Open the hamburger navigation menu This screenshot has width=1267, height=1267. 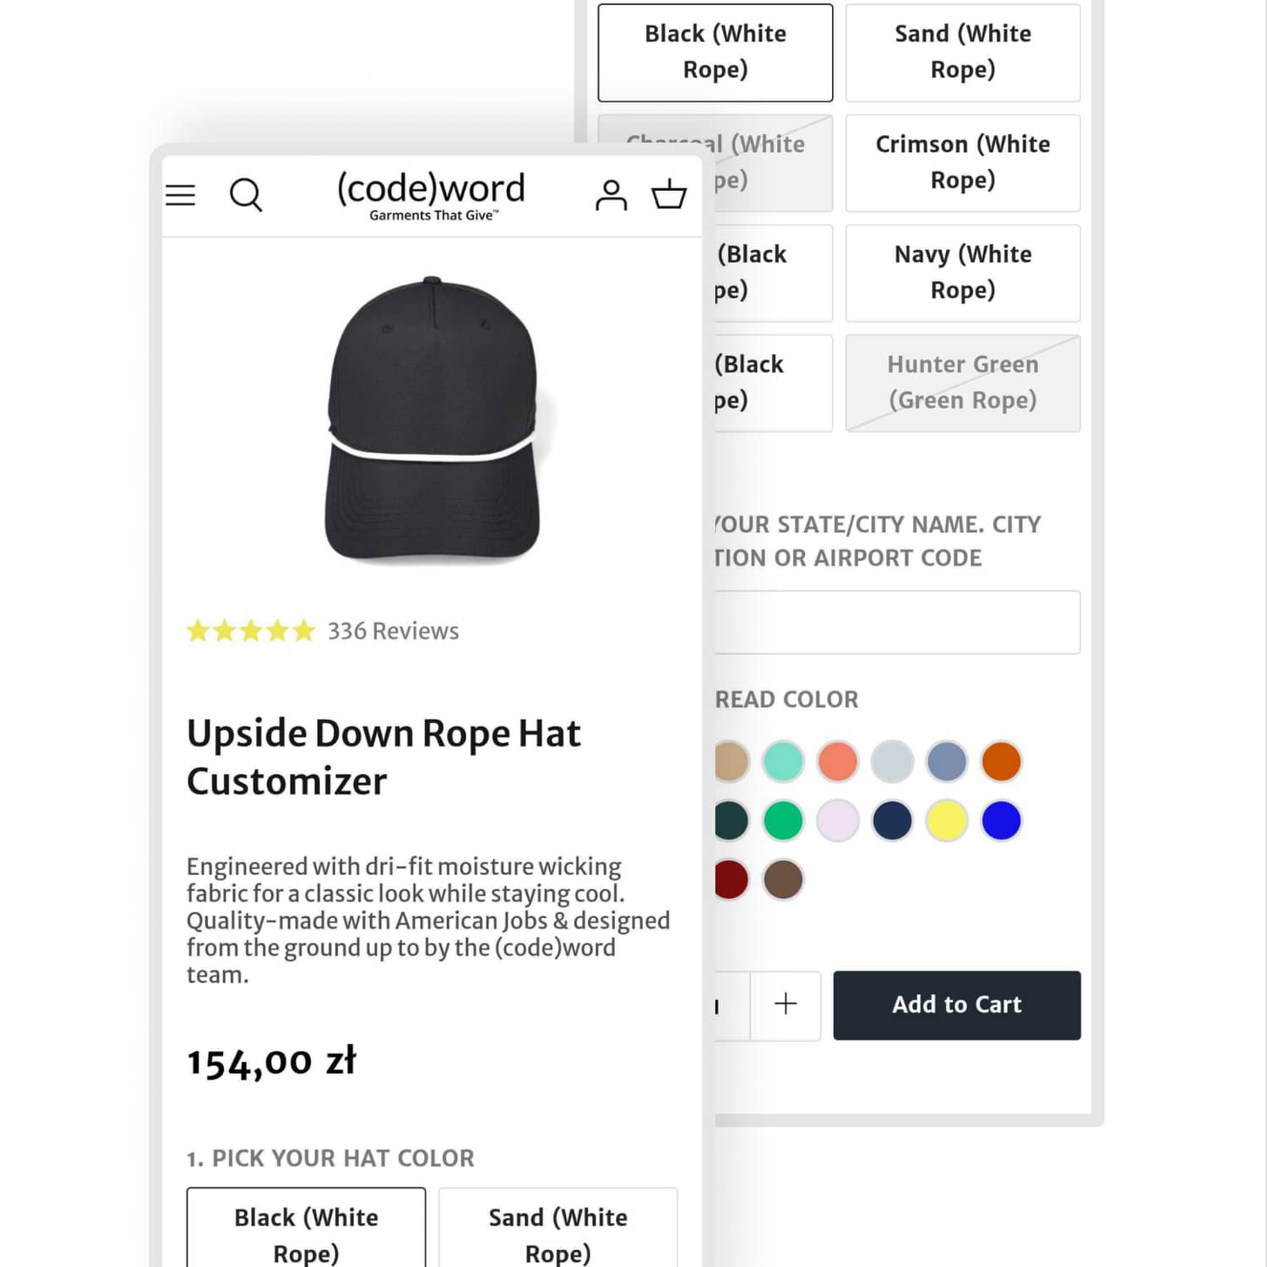coord(180,195)
